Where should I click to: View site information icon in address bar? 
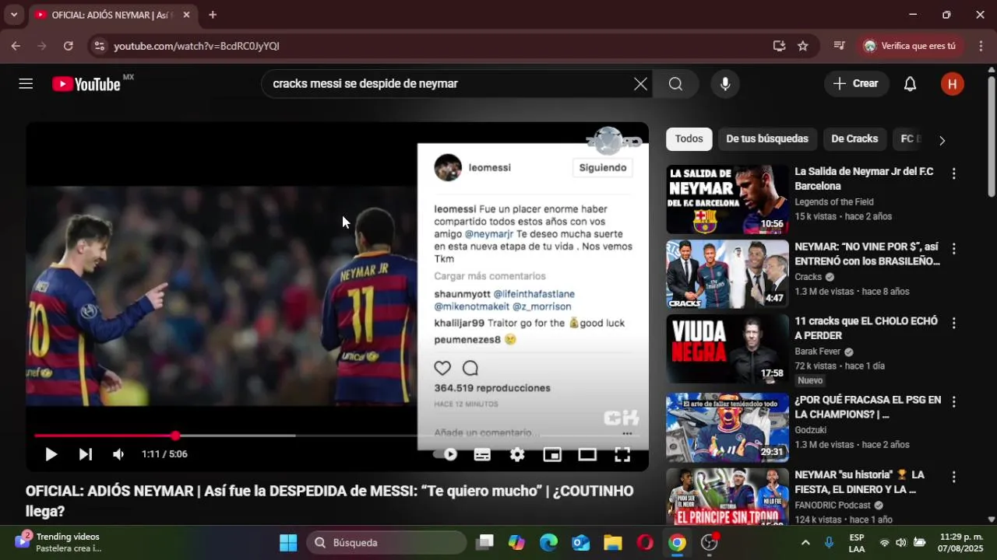coord(99,46)
